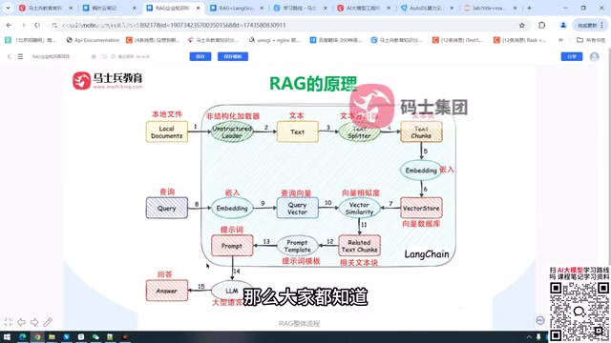Expand the hidden bookmarks chevron
611x343 pixels.
click(x=560, y=40)
